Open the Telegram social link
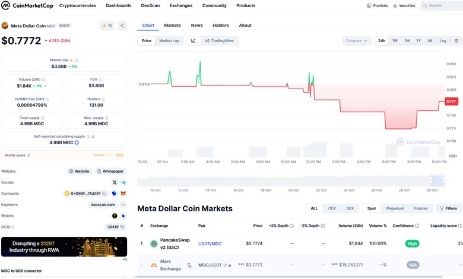Viewport: 463px width, 279px height. [123, 182]
